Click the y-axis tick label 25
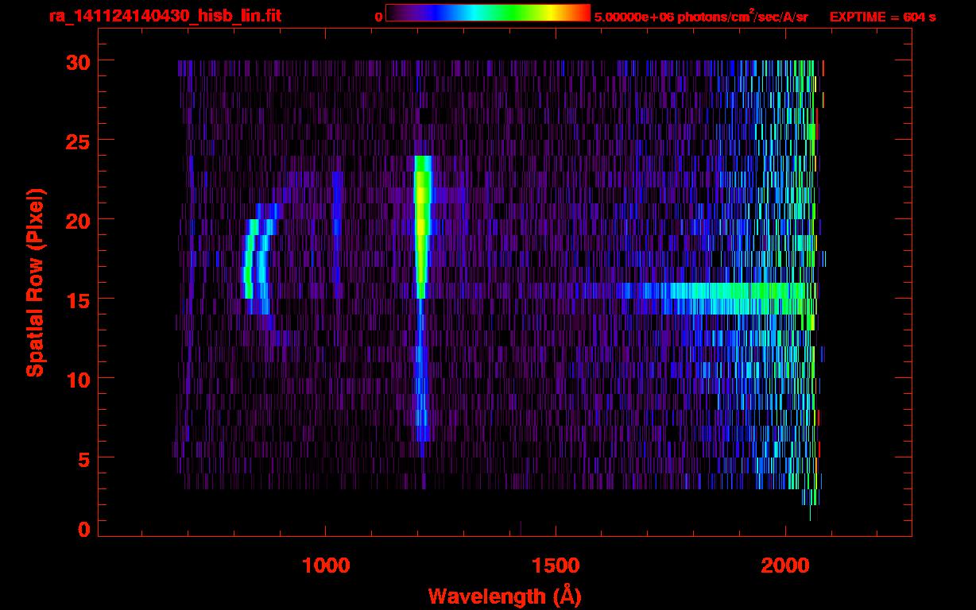This screenshot has height=610, width=976. [x=76, y=141]
